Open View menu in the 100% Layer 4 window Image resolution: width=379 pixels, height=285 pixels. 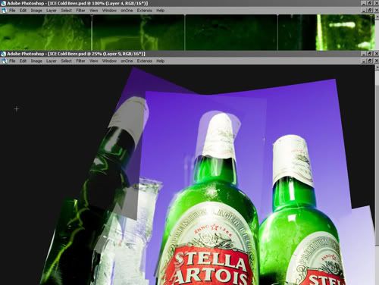[94, 11]
